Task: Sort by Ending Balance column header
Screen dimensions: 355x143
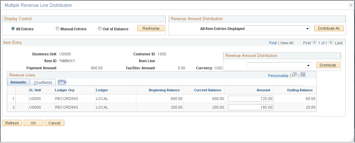Action: tap(300, 90)
